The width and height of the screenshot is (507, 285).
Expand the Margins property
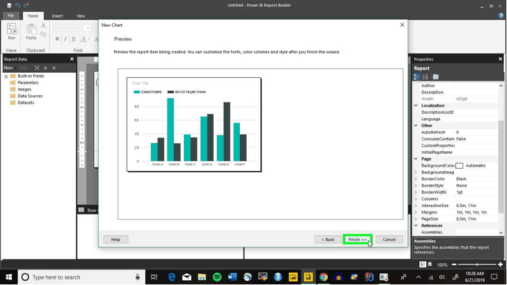416,212
